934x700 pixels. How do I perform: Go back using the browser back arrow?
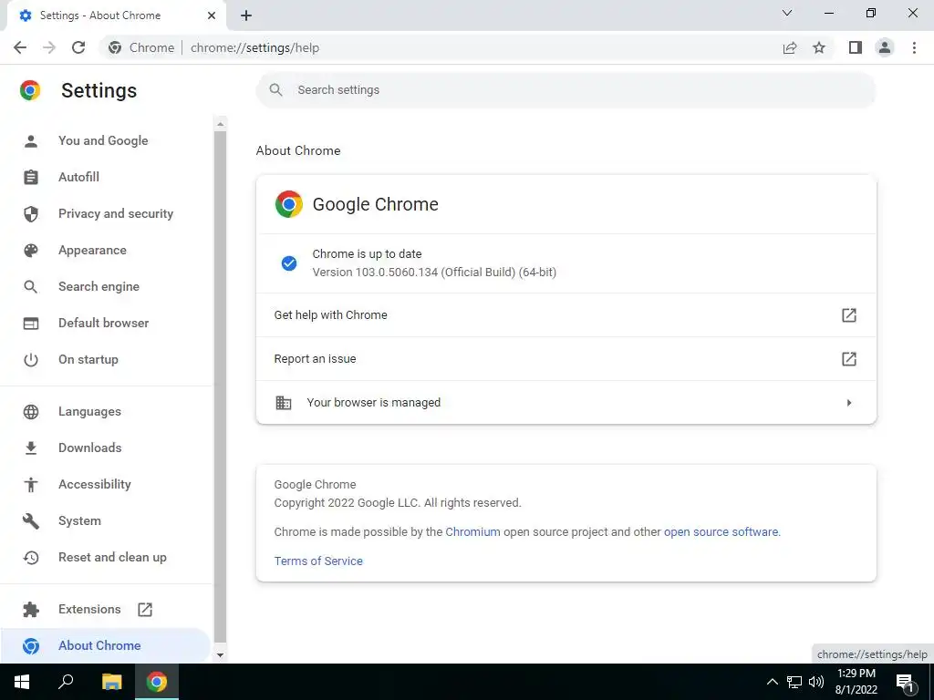pyautogui.click(x=20, y=47)
